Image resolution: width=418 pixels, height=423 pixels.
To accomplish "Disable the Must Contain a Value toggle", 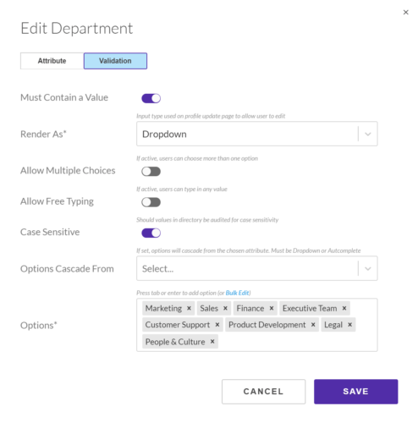I will point(151,98).
